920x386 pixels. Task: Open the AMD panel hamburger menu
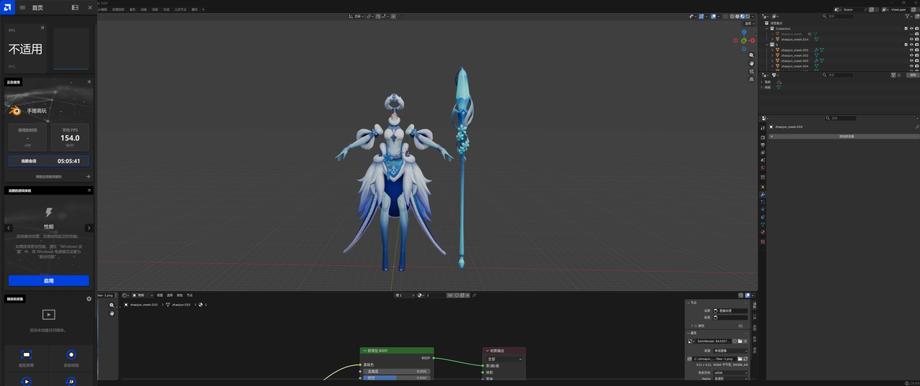pyautogui.click(x=22, y=7)
